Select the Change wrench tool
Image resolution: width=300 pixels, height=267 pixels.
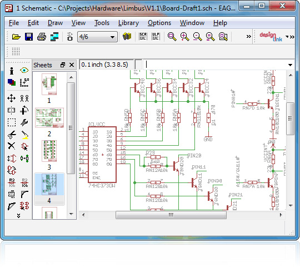pyautogui.click(x=24, y=122)
